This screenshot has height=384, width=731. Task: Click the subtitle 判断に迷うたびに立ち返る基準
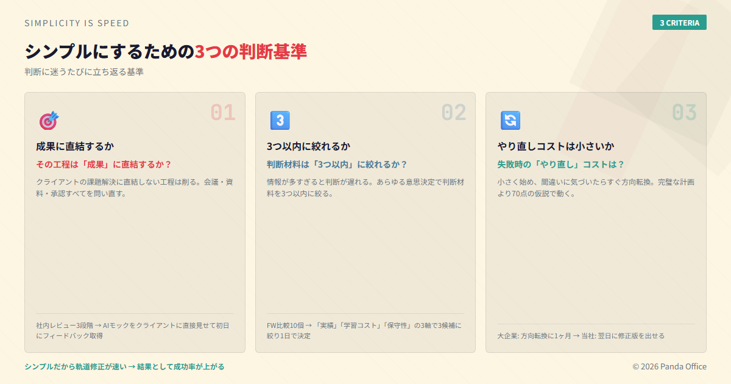point(84,72)
